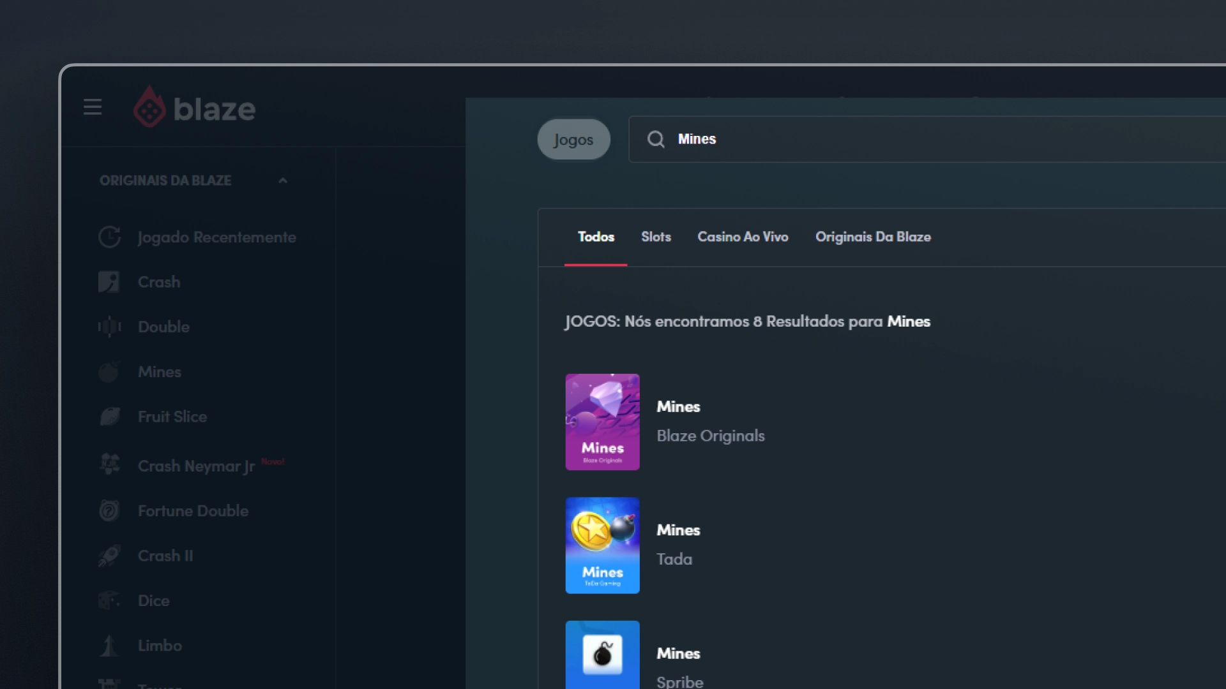Click the Limbo sidebar icon

[109, 646]
